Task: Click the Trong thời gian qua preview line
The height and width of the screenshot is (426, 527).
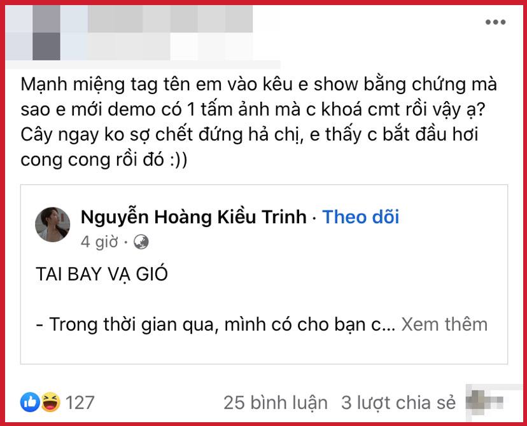Action: pyautogui.click(x=215, y=325)
